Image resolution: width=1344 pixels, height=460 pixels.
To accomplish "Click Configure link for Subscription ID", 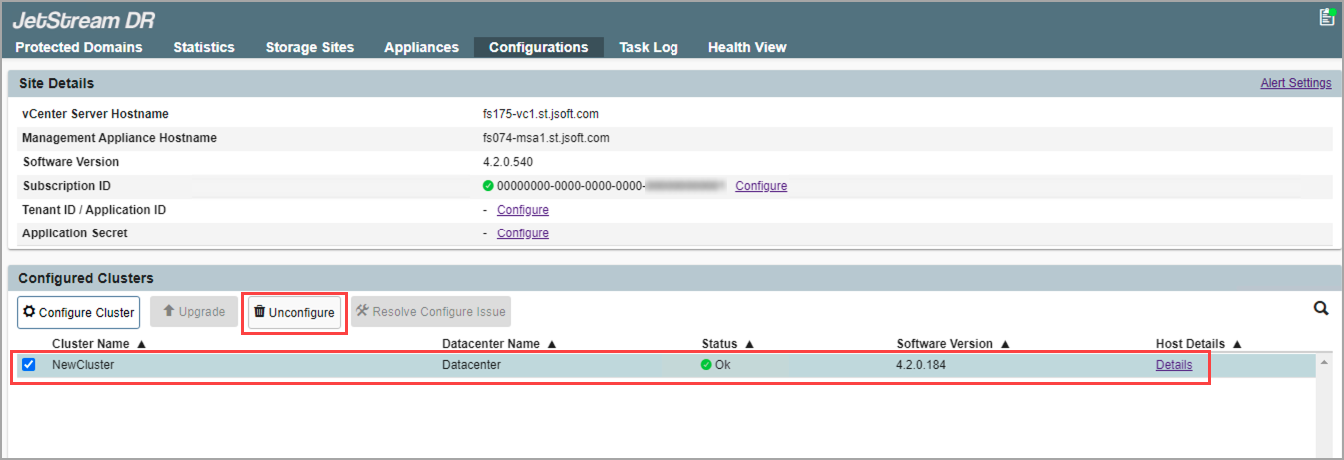I will click(x=761, y=186).
